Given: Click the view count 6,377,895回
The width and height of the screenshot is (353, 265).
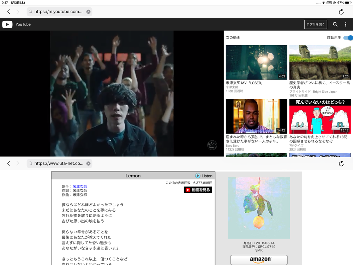Looking at the screenshot, I should [203, 183].
